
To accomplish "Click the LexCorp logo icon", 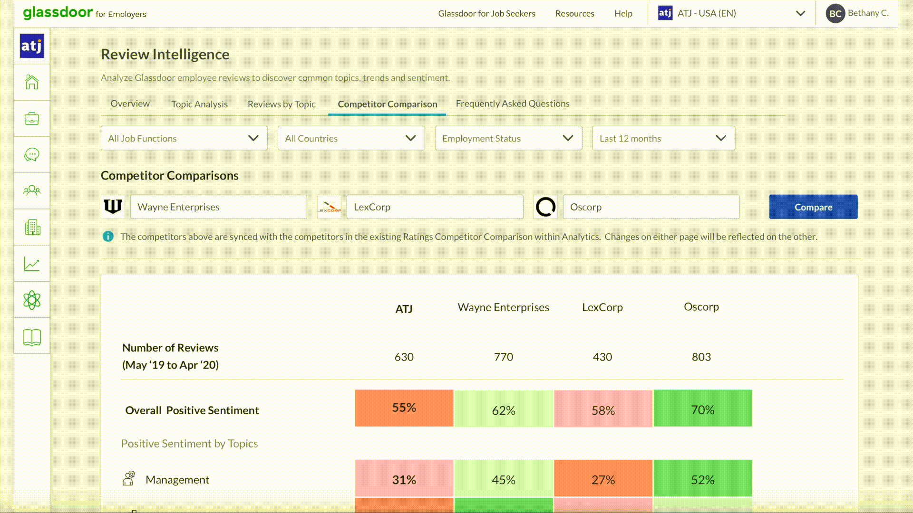I will pyautogui.click(x=329, y=207).
